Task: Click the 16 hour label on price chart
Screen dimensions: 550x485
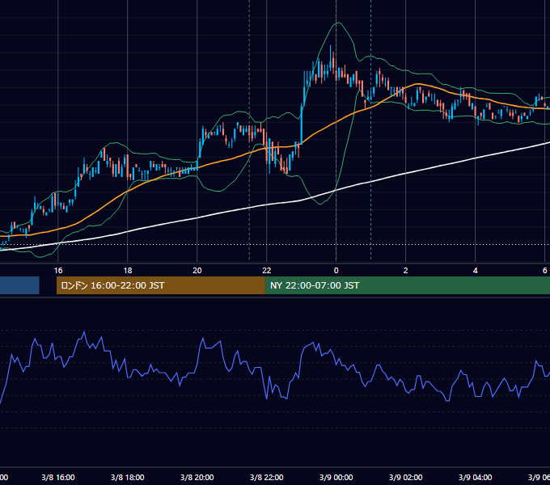Action: [x=58, y=270]
